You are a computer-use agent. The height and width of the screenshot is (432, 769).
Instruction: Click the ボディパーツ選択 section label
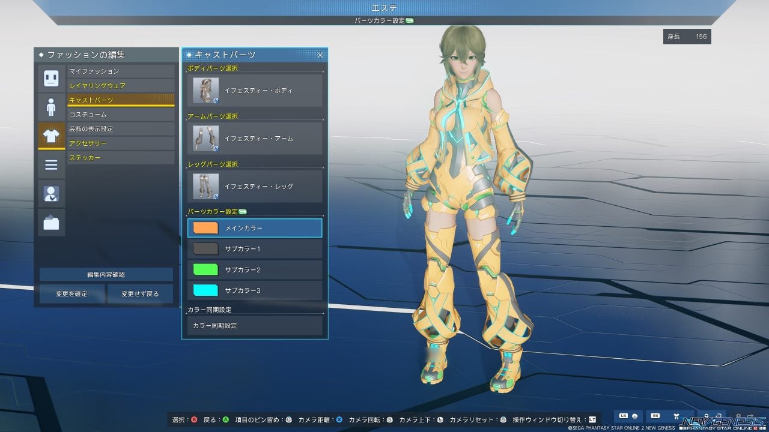click(x=213, y=68)
